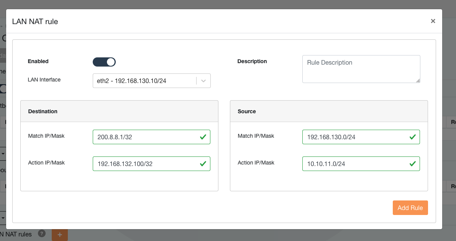Click the Description box resize handle
The image size is (456, 241).
coord(418,81)
